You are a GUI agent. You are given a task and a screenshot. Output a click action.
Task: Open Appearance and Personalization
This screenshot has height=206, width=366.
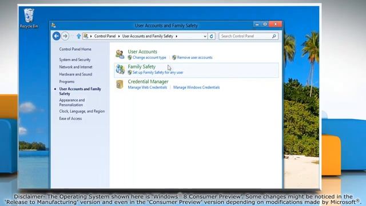pos(72,102)
